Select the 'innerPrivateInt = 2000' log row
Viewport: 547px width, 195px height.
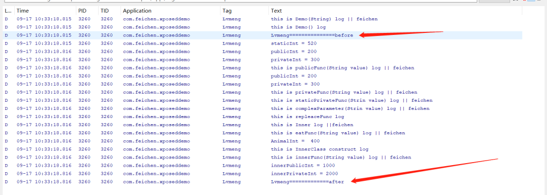click(x=262, y=173)
